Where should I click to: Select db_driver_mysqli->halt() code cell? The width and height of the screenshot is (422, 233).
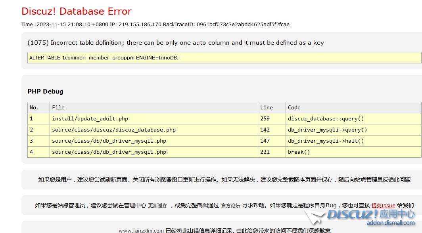click(x=354, y=141)
